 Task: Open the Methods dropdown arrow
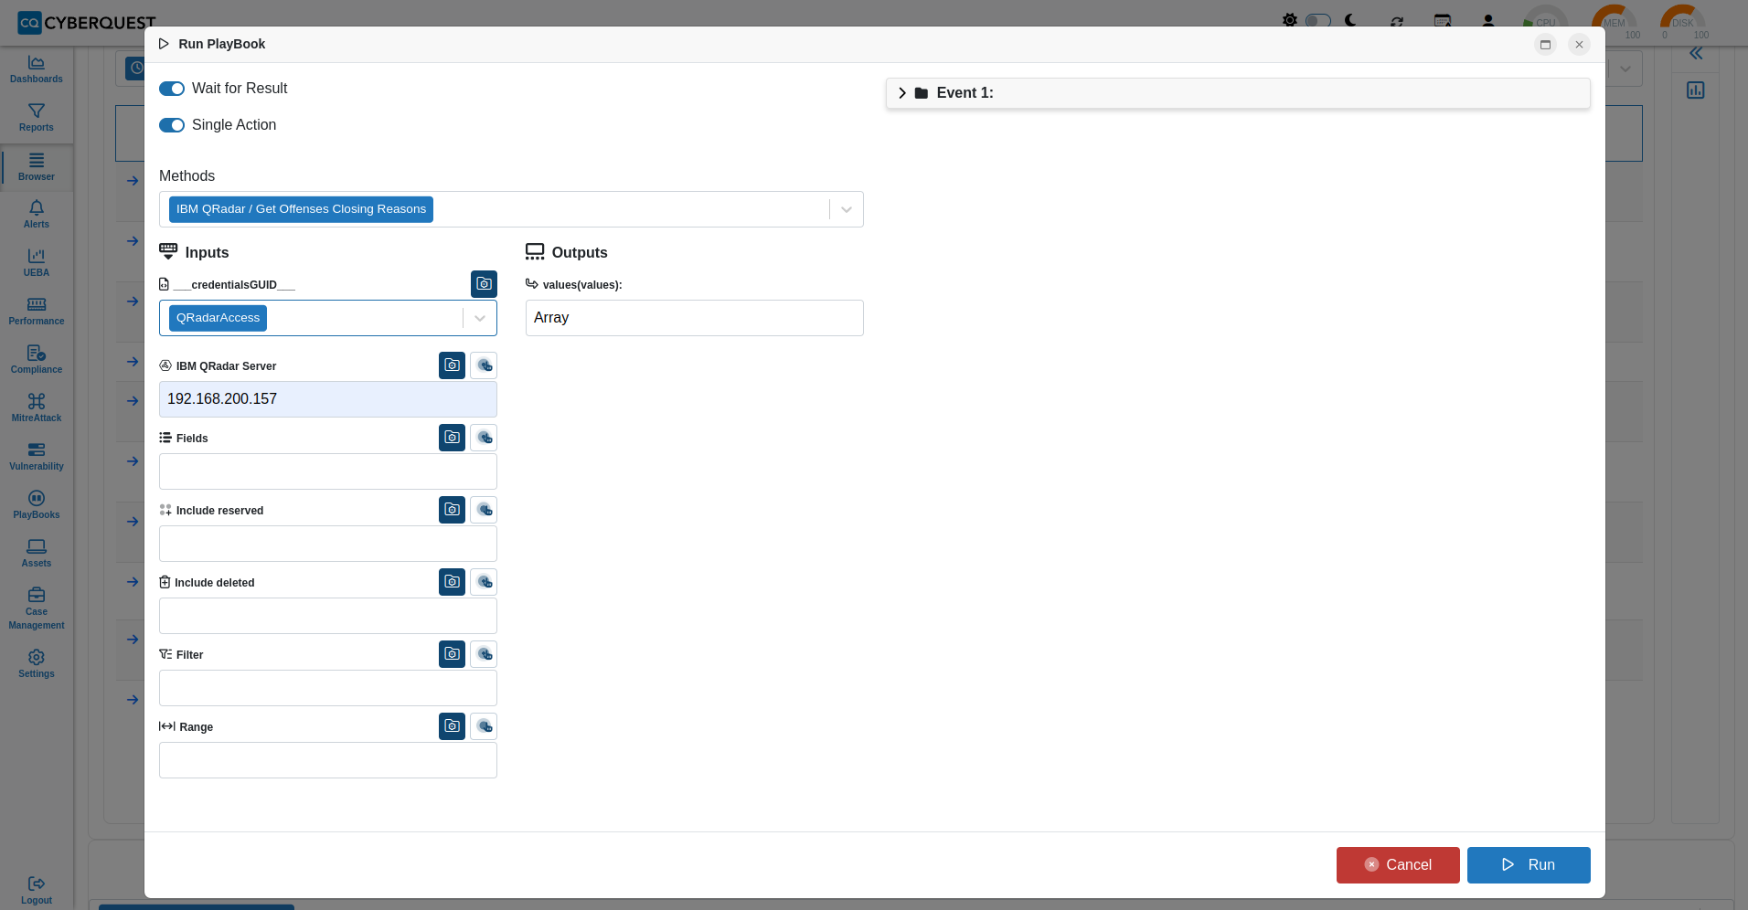point(847,209)
